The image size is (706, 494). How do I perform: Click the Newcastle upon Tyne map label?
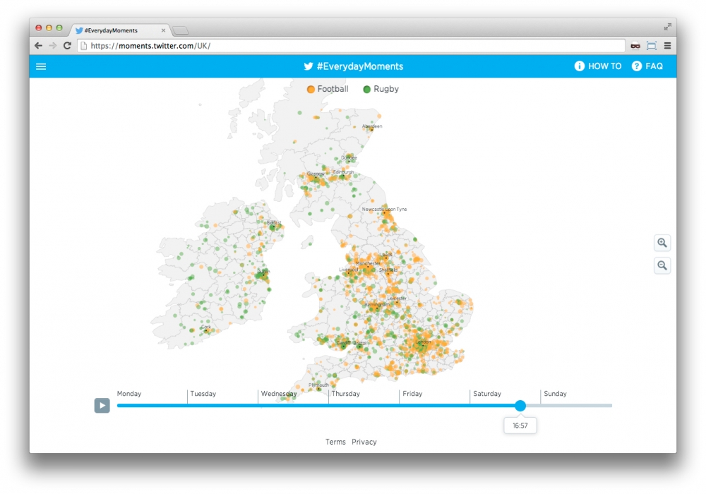pyautogui.click(x=384, y=209)
